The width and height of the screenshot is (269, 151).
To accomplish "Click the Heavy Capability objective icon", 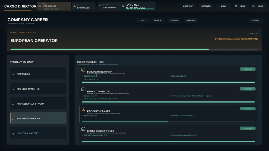I will (x=83, y=89).
